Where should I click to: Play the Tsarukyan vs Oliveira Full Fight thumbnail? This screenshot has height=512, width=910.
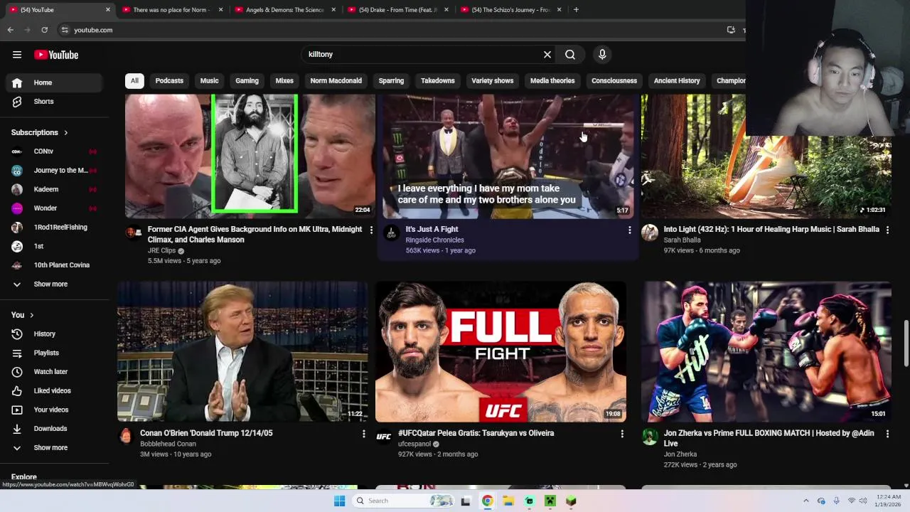[x=500, y=352]
